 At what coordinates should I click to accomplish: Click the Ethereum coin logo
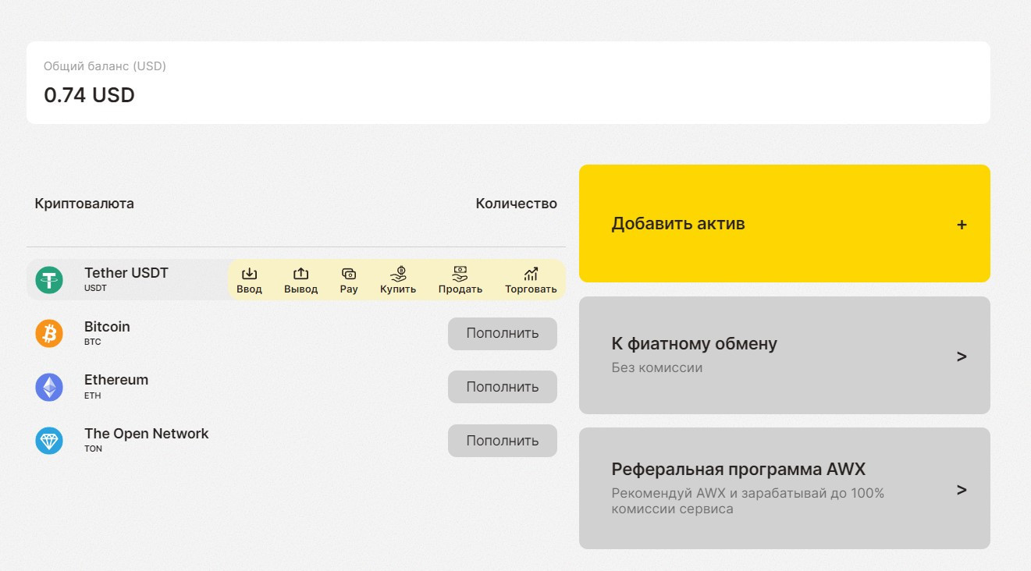(x=49, y=387)
